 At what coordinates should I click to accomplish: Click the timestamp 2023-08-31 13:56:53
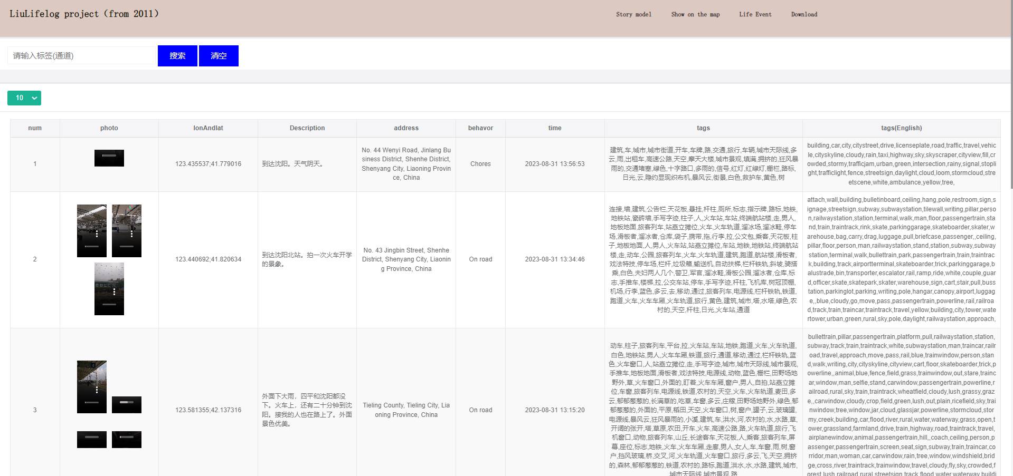pyautogui.click(x=554, y=164)
